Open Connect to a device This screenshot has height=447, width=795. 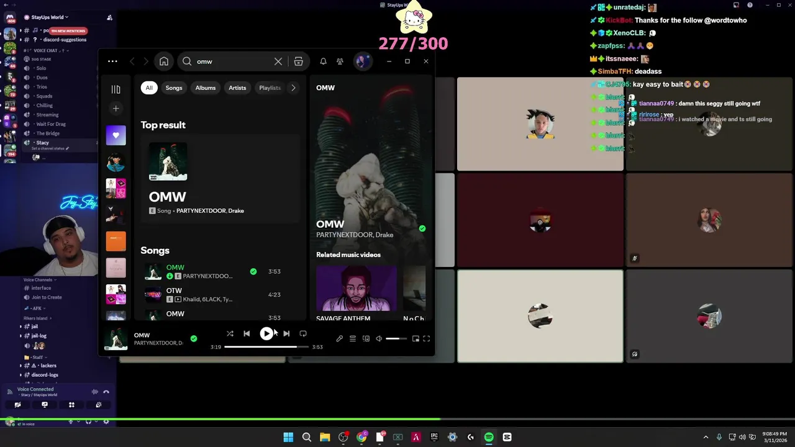(x=366, y=338)
